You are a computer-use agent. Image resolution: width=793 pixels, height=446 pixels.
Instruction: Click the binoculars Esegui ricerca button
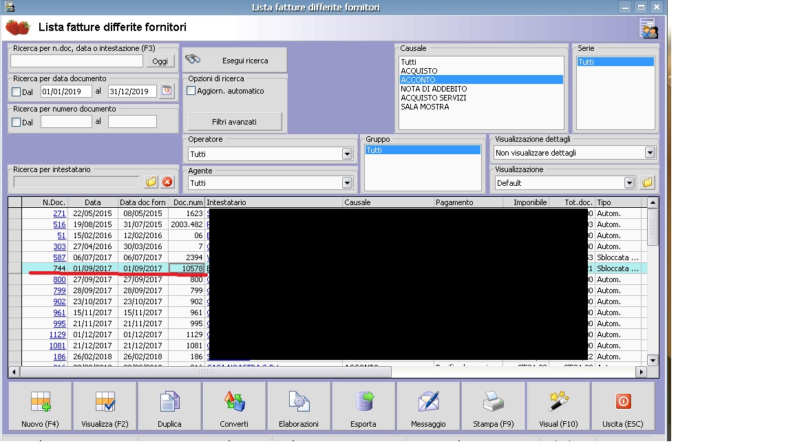235,60
